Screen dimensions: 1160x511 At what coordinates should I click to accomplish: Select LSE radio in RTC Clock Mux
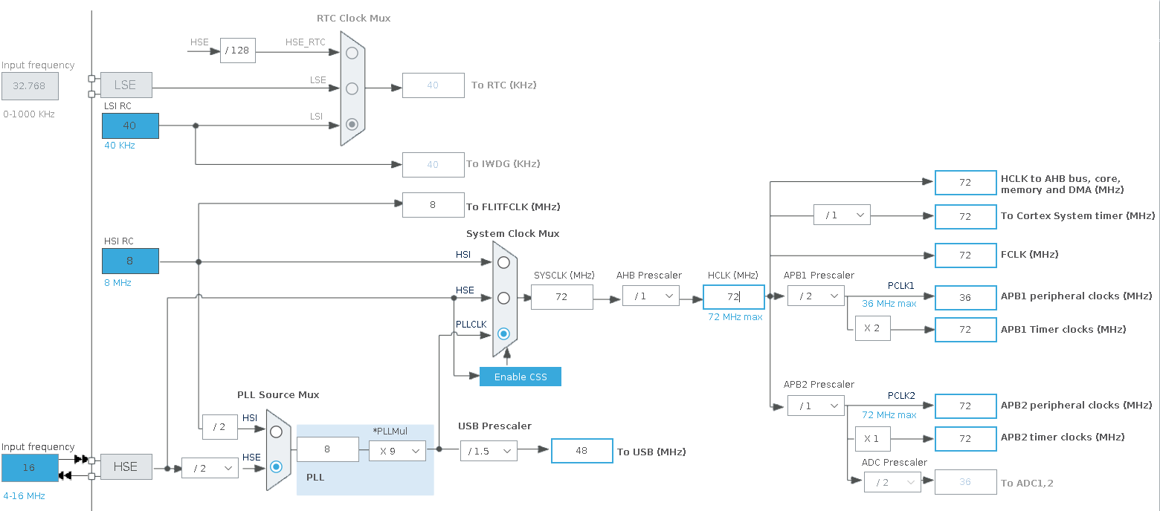pyautogui.click(x=352, y=88)
